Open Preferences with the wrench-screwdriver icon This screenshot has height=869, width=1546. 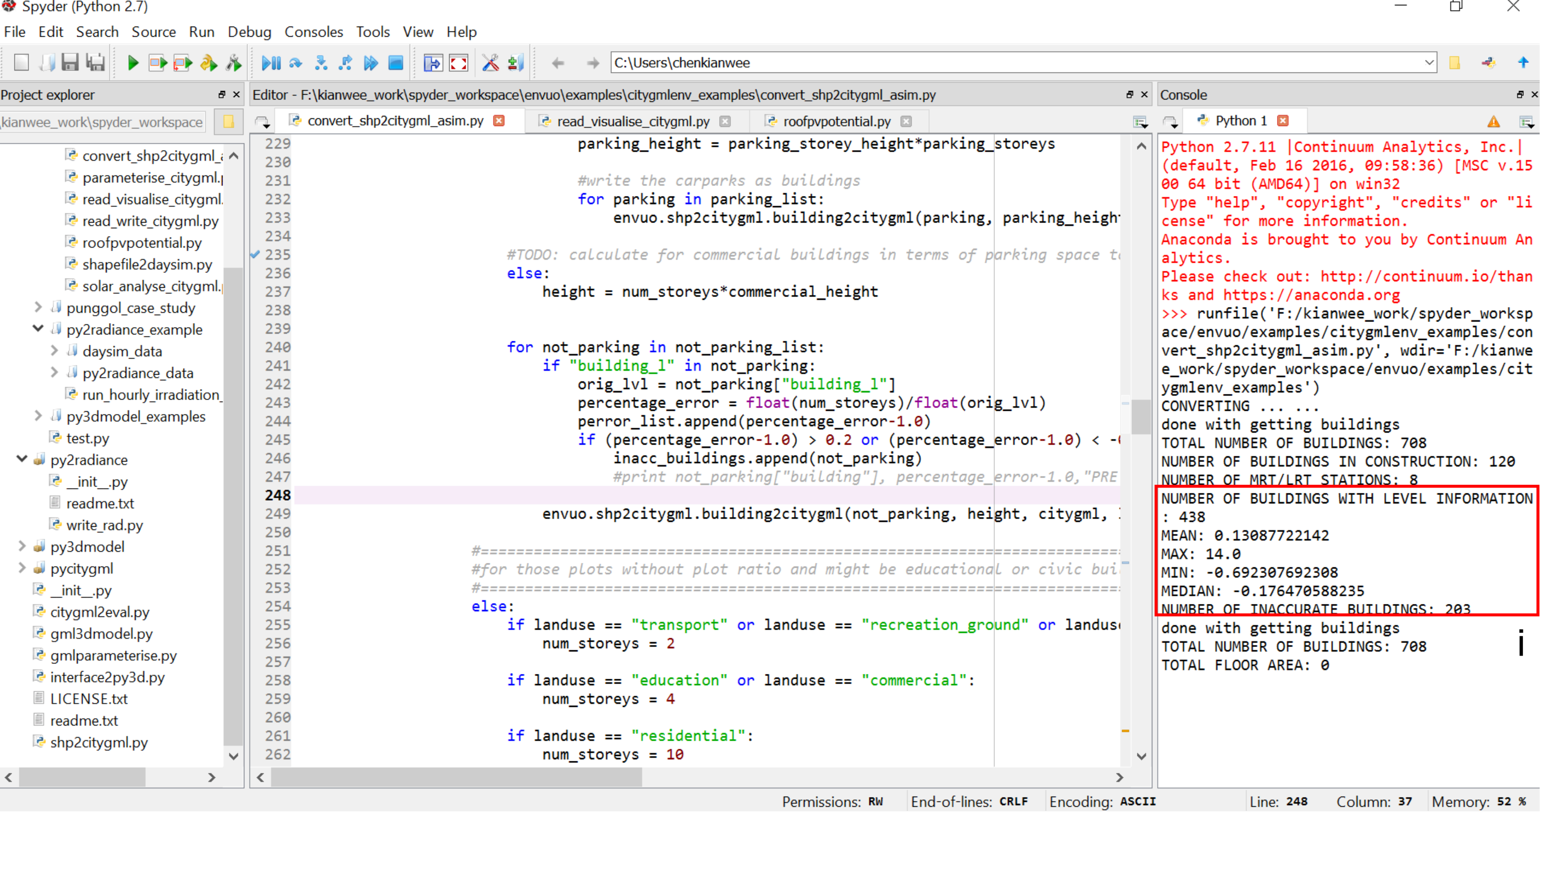pos(490,63)
